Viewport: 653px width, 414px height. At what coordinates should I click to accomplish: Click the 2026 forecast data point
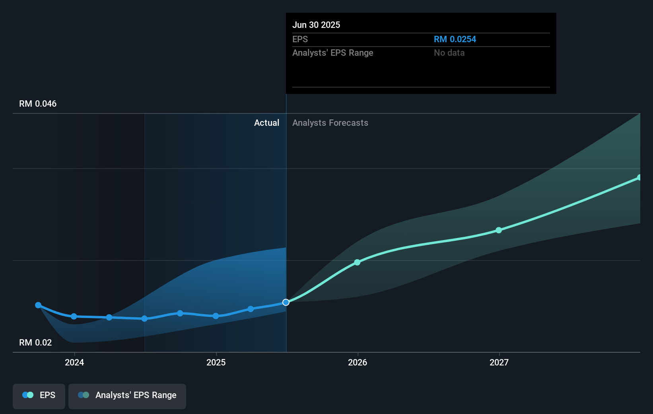[x=357, y=262]
